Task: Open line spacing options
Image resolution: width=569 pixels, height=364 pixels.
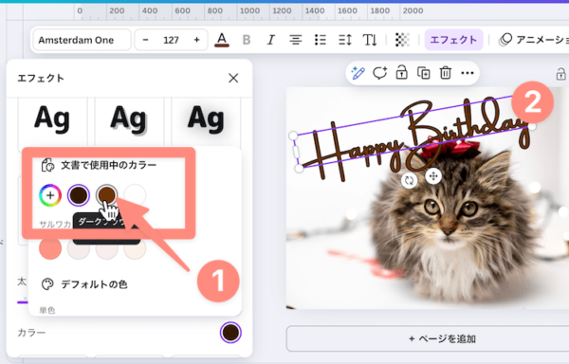Action: [x=345, y=40]
